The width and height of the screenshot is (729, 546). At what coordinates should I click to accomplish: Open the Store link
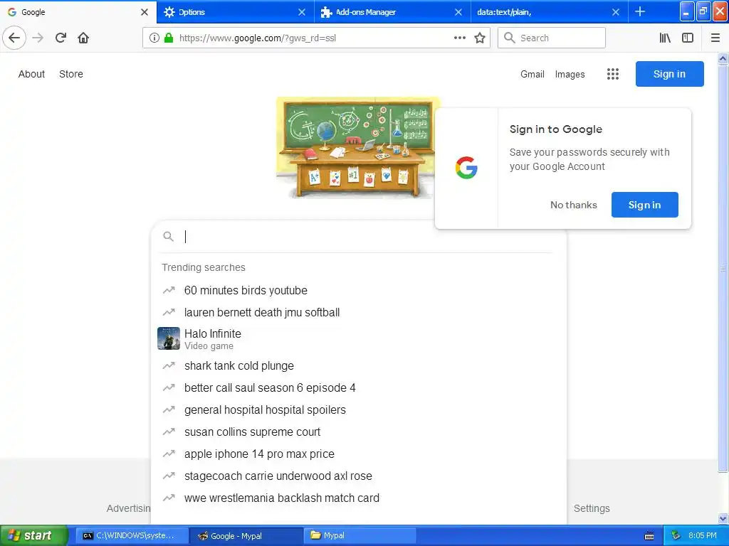click(x=71, y=74)
